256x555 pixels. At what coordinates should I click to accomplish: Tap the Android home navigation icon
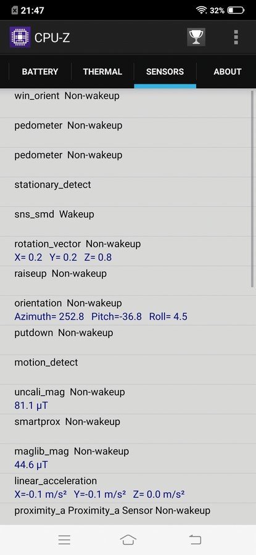pos(128,540)
